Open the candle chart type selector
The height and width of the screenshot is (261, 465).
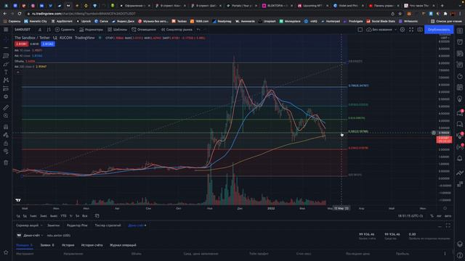49,30
